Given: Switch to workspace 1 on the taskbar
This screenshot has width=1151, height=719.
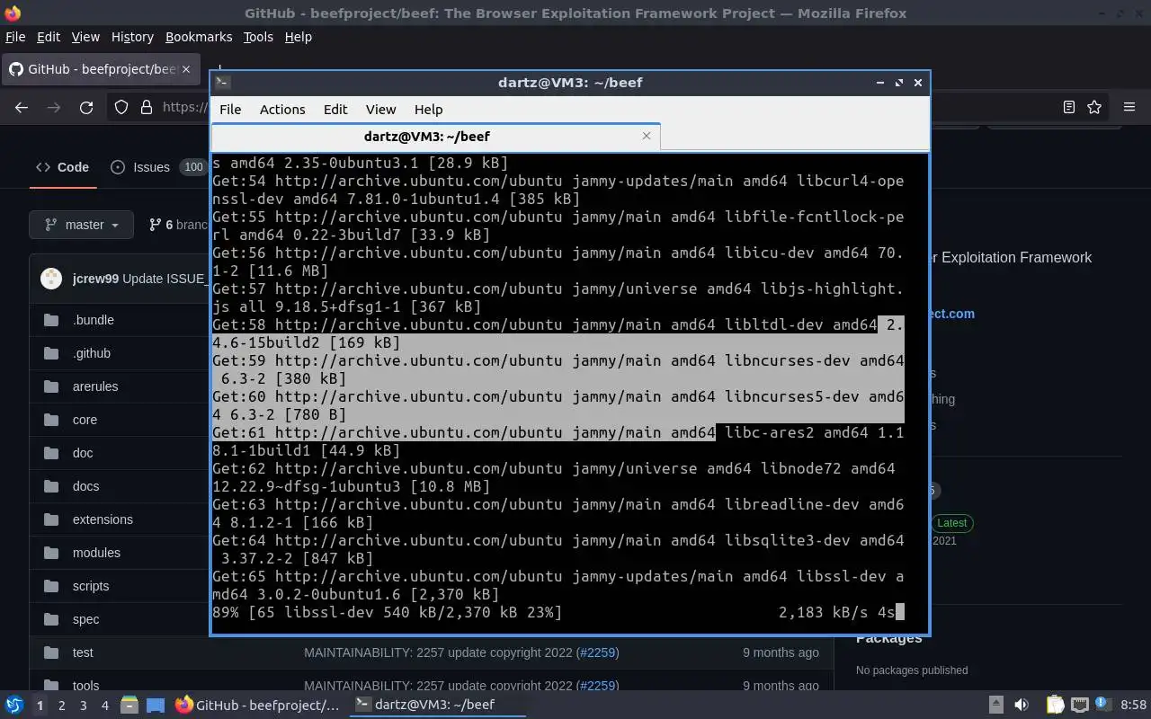Looking at the screenshot, I should [40, 706].
